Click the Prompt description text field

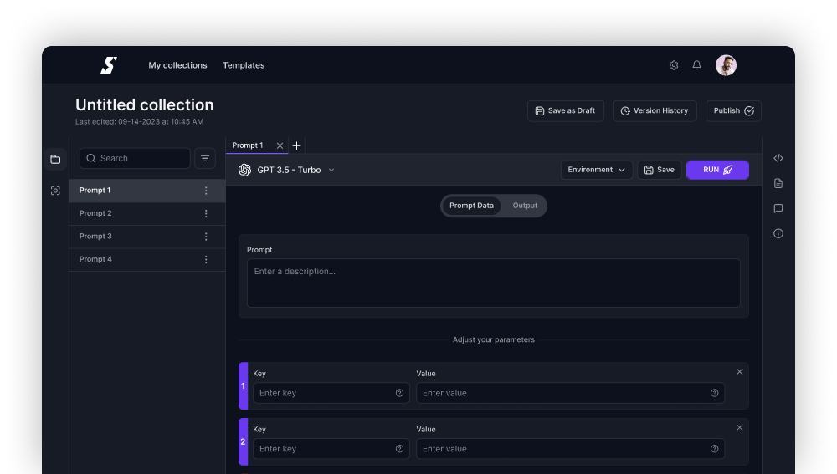[x=493, y=283]
